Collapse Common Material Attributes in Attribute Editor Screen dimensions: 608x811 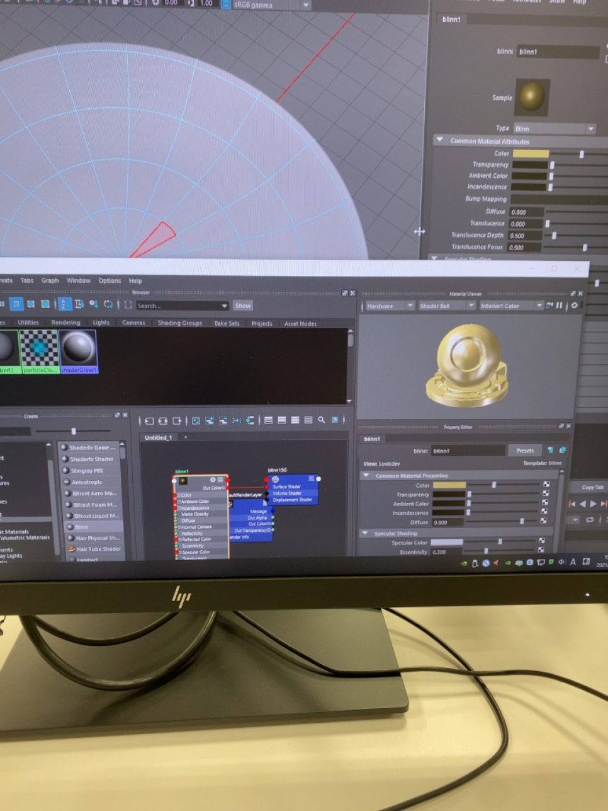pyautogui.click(x=439, y=140)
